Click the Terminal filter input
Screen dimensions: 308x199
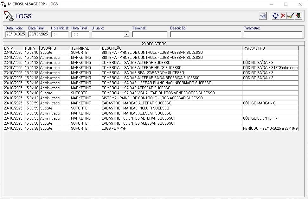tap(150, 34)
